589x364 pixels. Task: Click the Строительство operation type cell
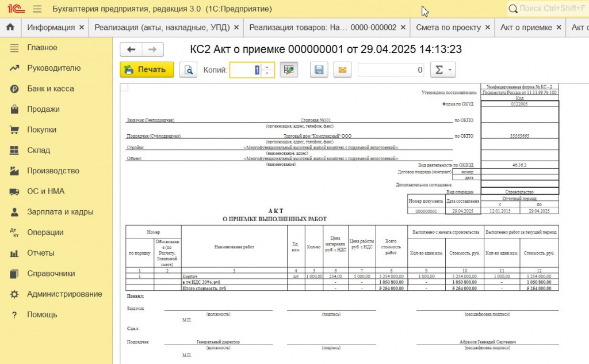click(519, 192)
